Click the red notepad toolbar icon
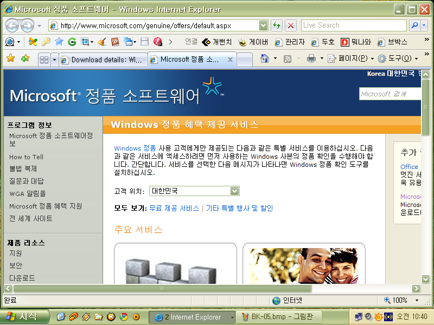 (x=115, y=42)
